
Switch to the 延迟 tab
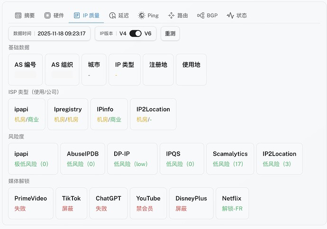[123, 16]
